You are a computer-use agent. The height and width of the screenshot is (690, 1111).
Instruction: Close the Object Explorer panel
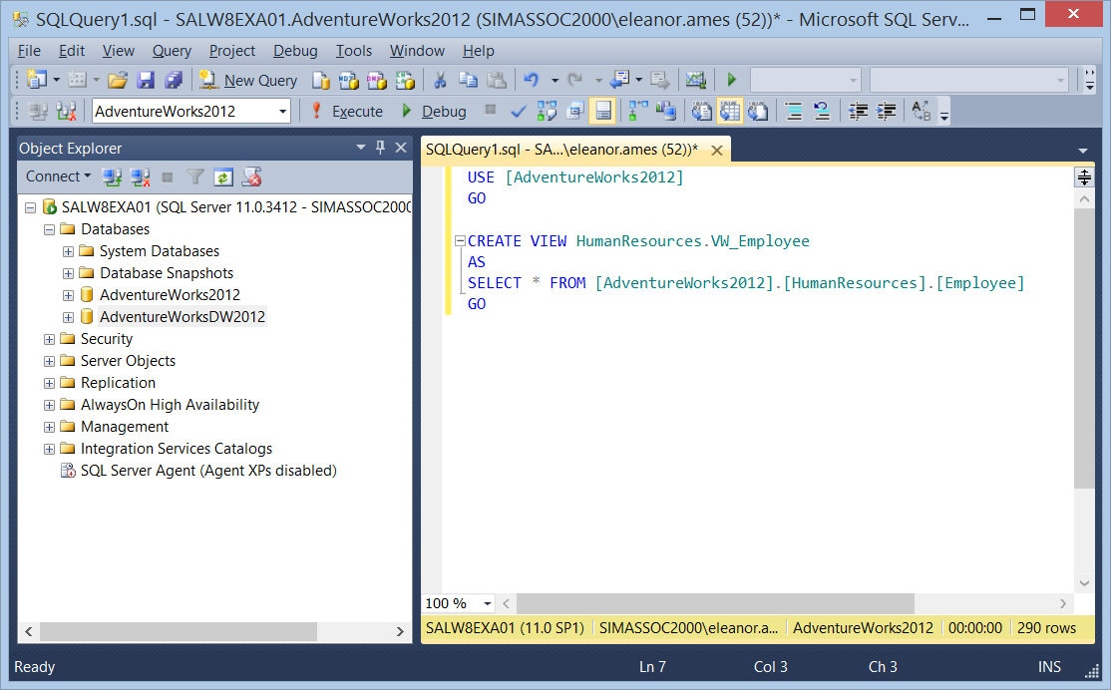point(401,148)
